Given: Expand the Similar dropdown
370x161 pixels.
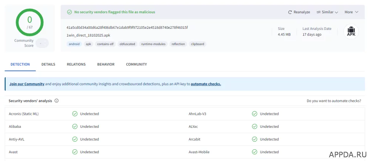Looking at the screenshot, I should coord(327,12).
